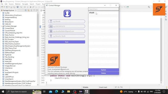Open the Project menu in Eclipse

[38, 4]
